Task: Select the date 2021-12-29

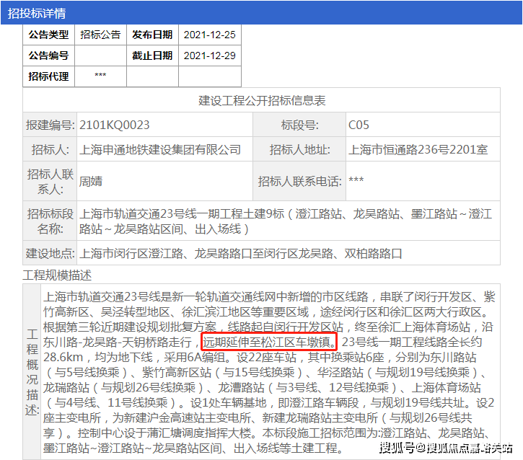Action: (x=210, y=56)
